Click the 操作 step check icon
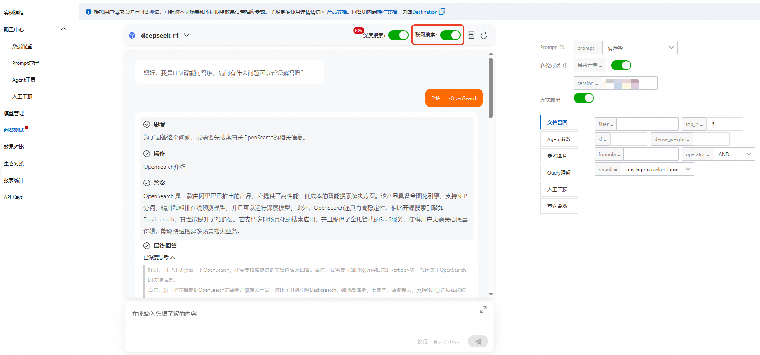Viewport: 760px width, 355px height. pos(147,154)
